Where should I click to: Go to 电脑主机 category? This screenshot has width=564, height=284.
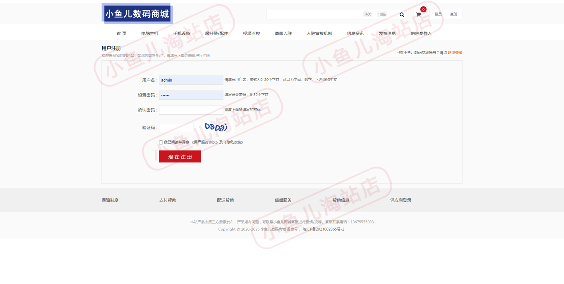(x=150, y=33)
